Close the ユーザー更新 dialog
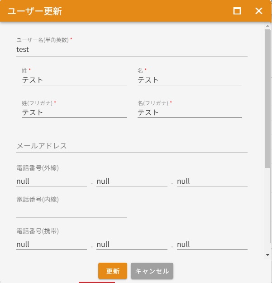 259,11
